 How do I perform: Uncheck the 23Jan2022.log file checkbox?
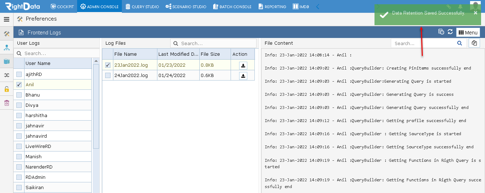[x=108, y=65]
